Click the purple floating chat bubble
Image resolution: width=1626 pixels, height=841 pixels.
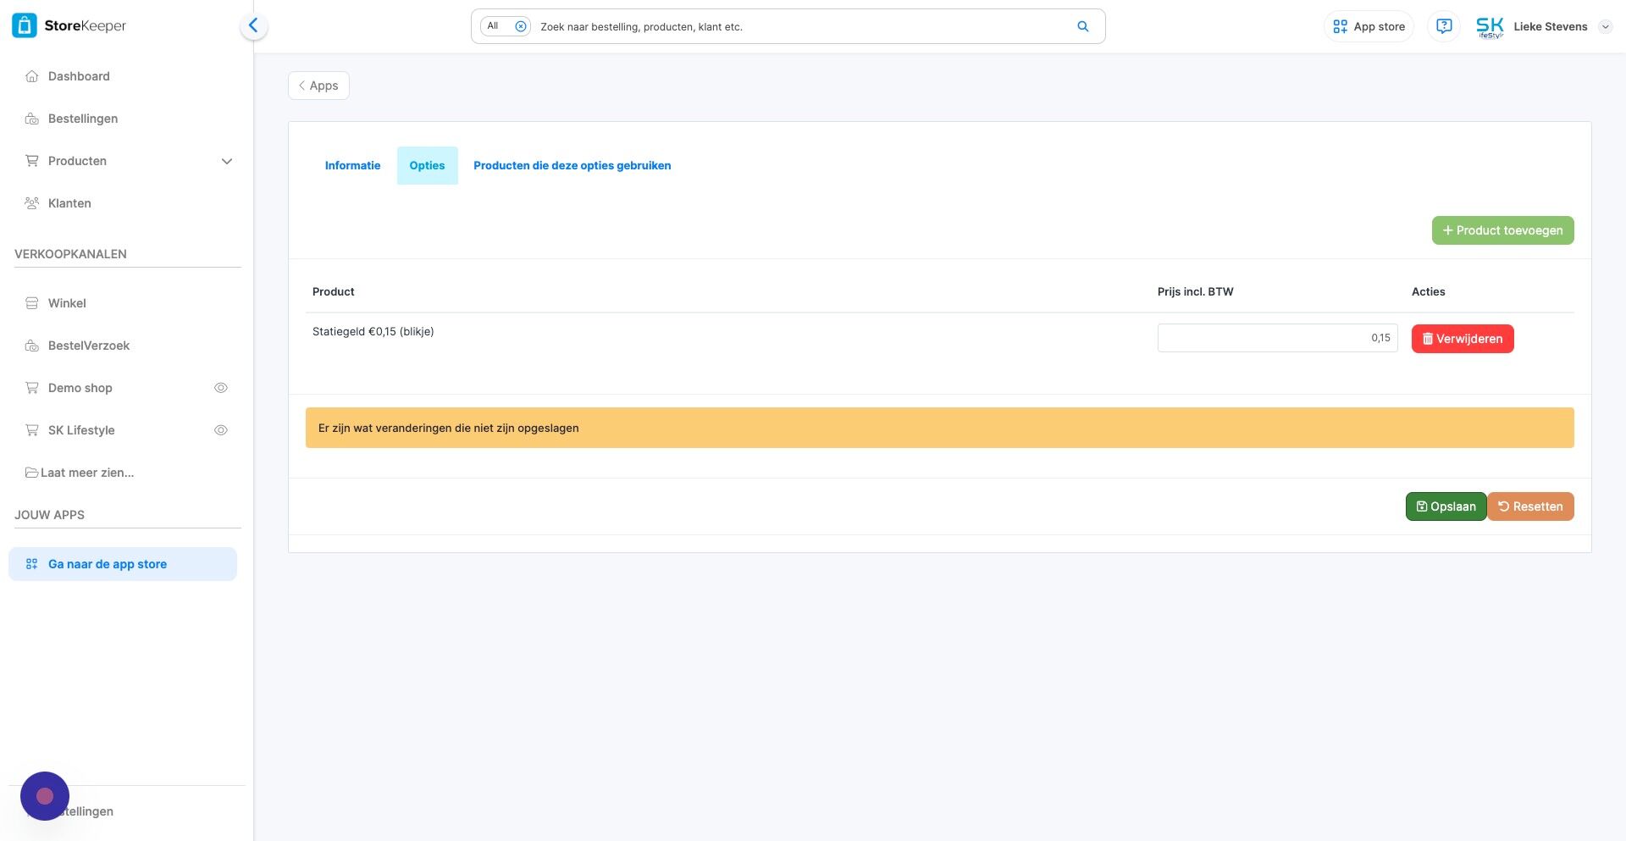tap(45, 796)
